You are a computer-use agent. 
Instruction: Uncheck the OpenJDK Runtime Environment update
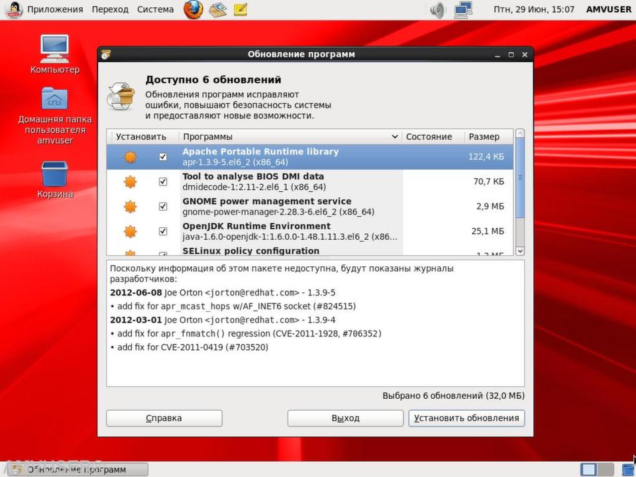point(163,231)
